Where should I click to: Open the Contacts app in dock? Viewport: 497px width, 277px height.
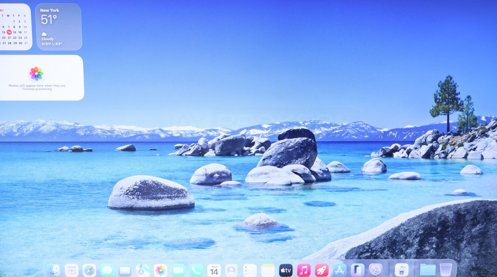tap(232, 270)
